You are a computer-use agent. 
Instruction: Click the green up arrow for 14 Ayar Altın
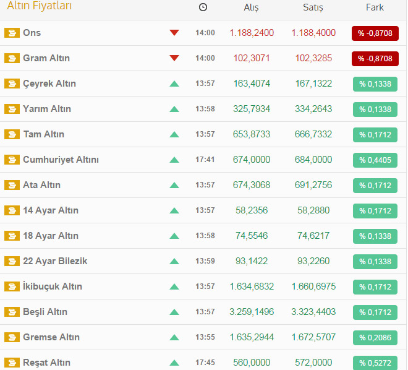coord(174,210)
